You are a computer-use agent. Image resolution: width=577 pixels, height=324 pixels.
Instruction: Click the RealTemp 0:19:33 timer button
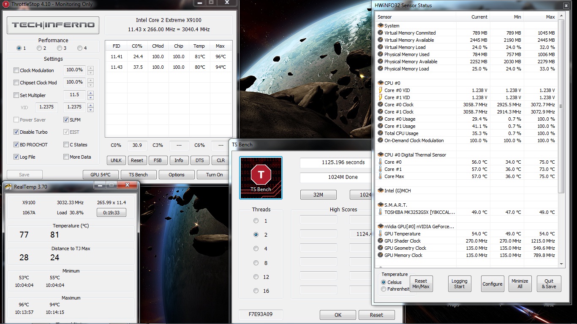pos(112,213)
